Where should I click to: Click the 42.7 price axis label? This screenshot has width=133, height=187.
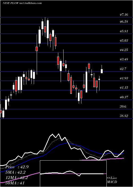(x=123, y=69)
